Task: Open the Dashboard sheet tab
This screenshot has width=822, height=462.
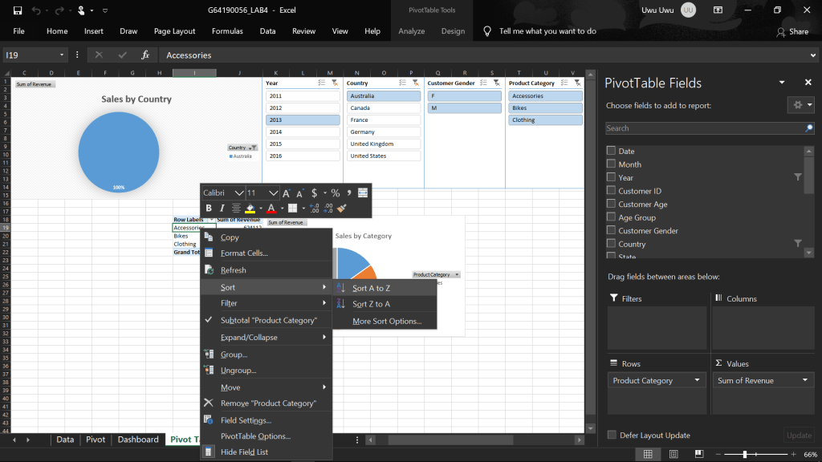Action: point(138,440)
